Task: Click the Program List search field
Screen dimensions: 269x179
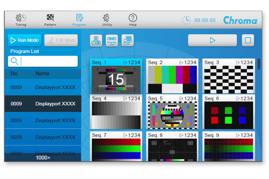Action: coord(43,61)
